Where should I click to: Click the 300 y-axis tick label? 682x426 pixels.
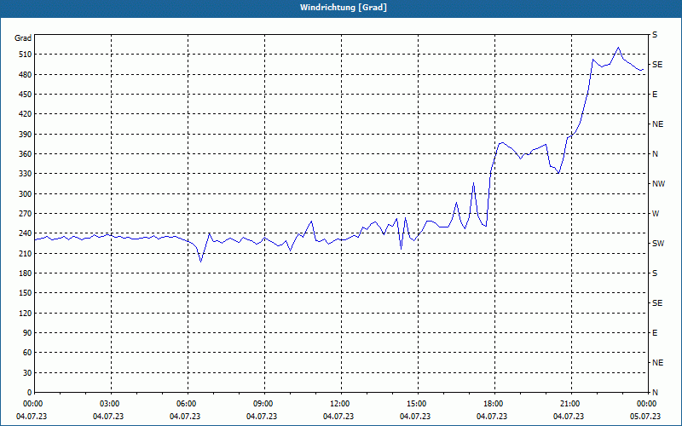pyautogui.click(x=25, y=194)
